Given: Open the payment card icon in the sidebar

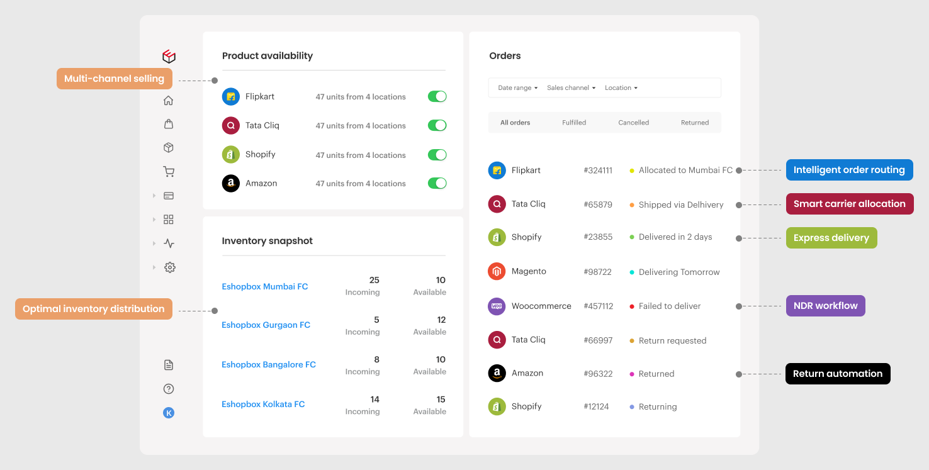Looking at the screenshot, I should click(x=169, y=196).
